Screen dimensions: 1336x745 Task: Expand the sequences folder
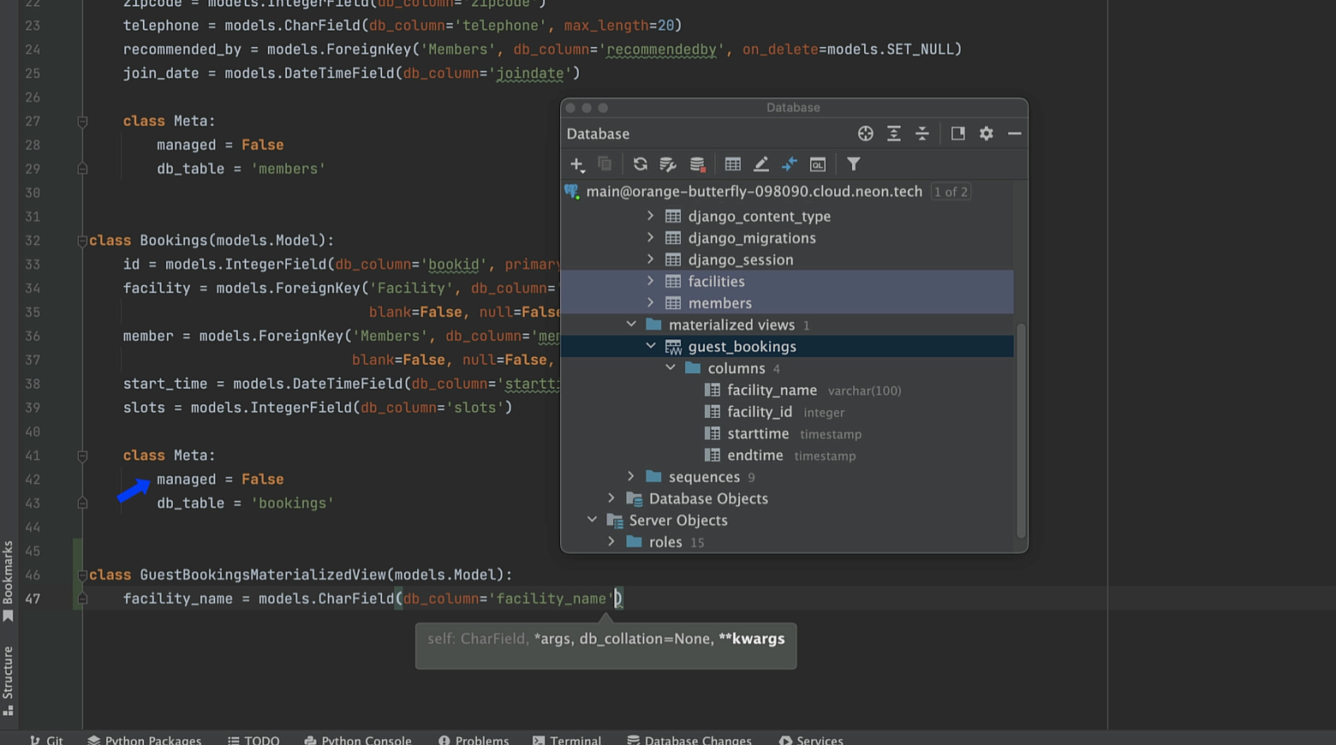click(631, 476)
